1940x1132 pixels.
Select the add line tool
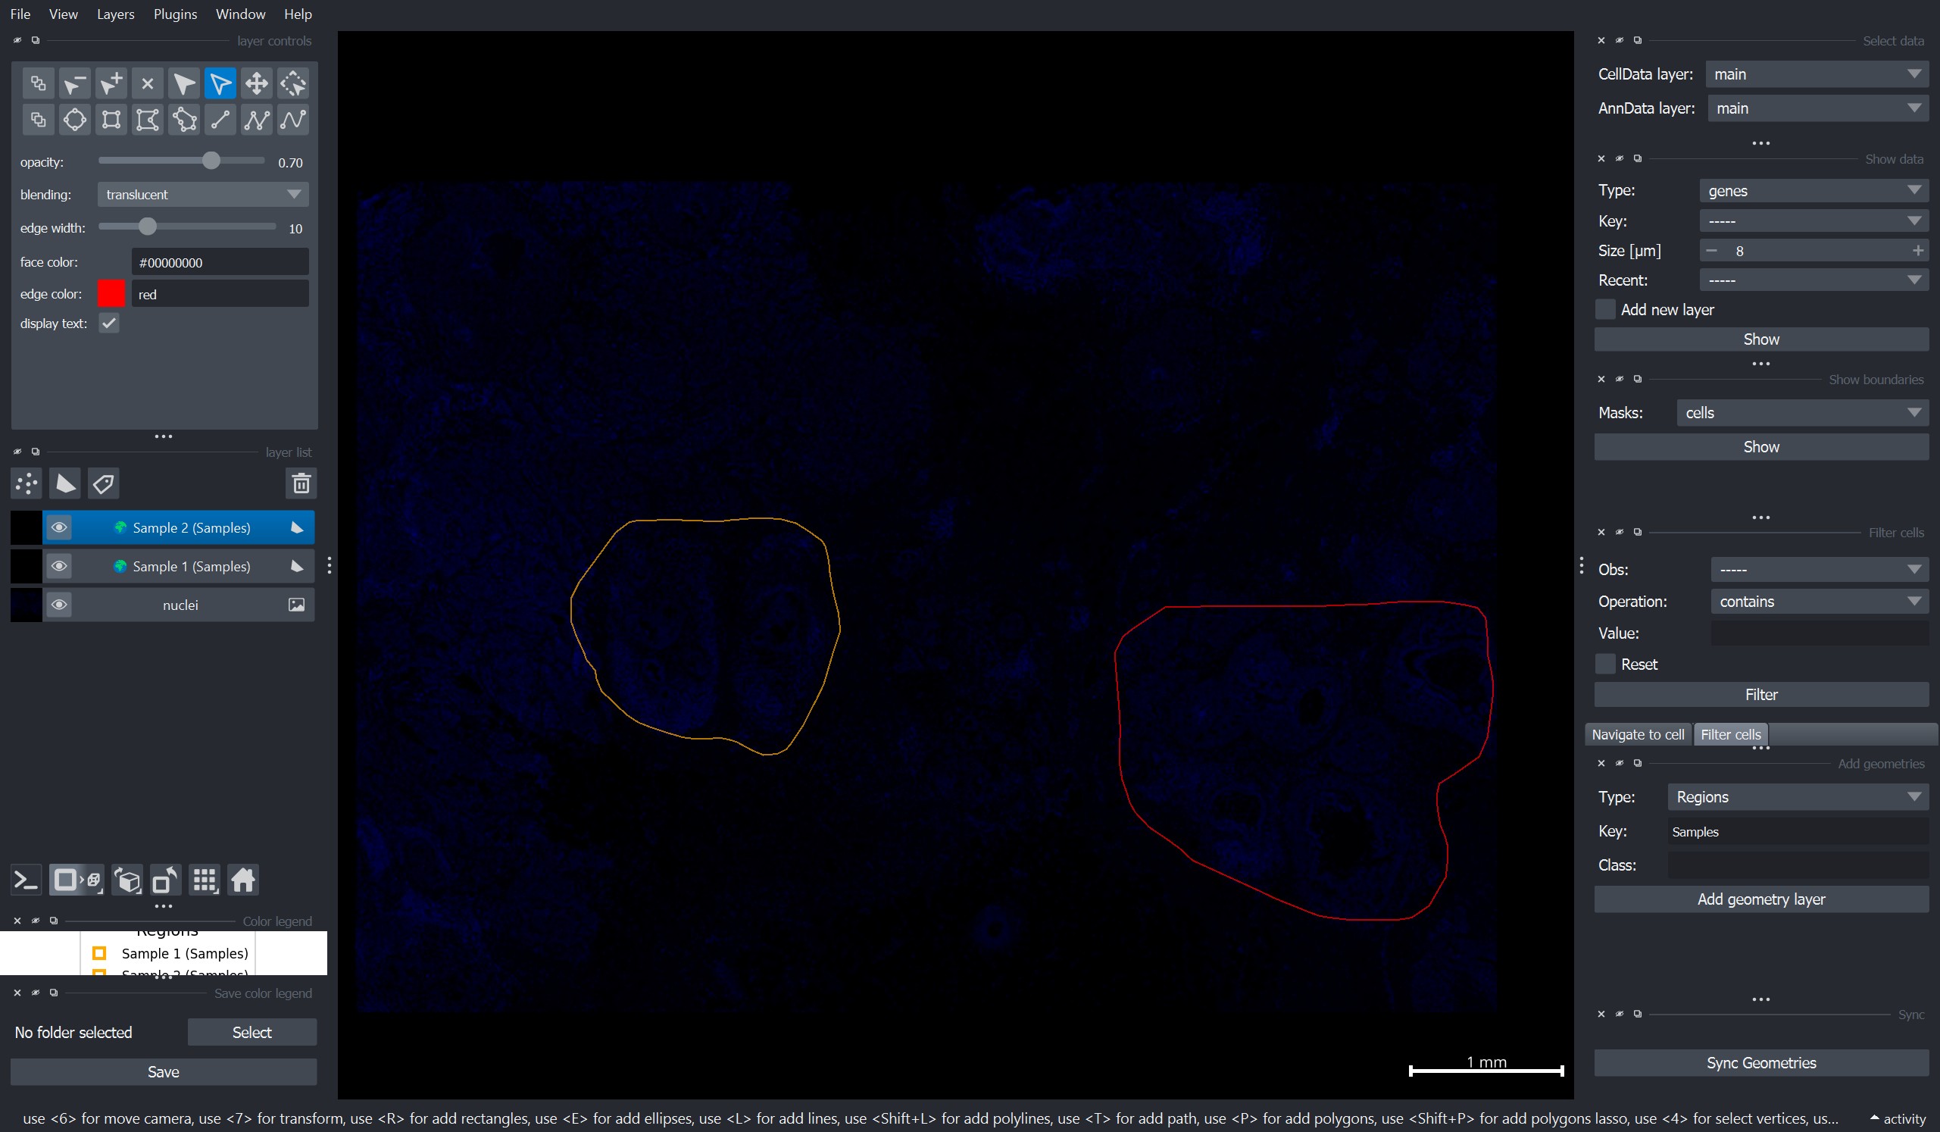pos(220,120)
